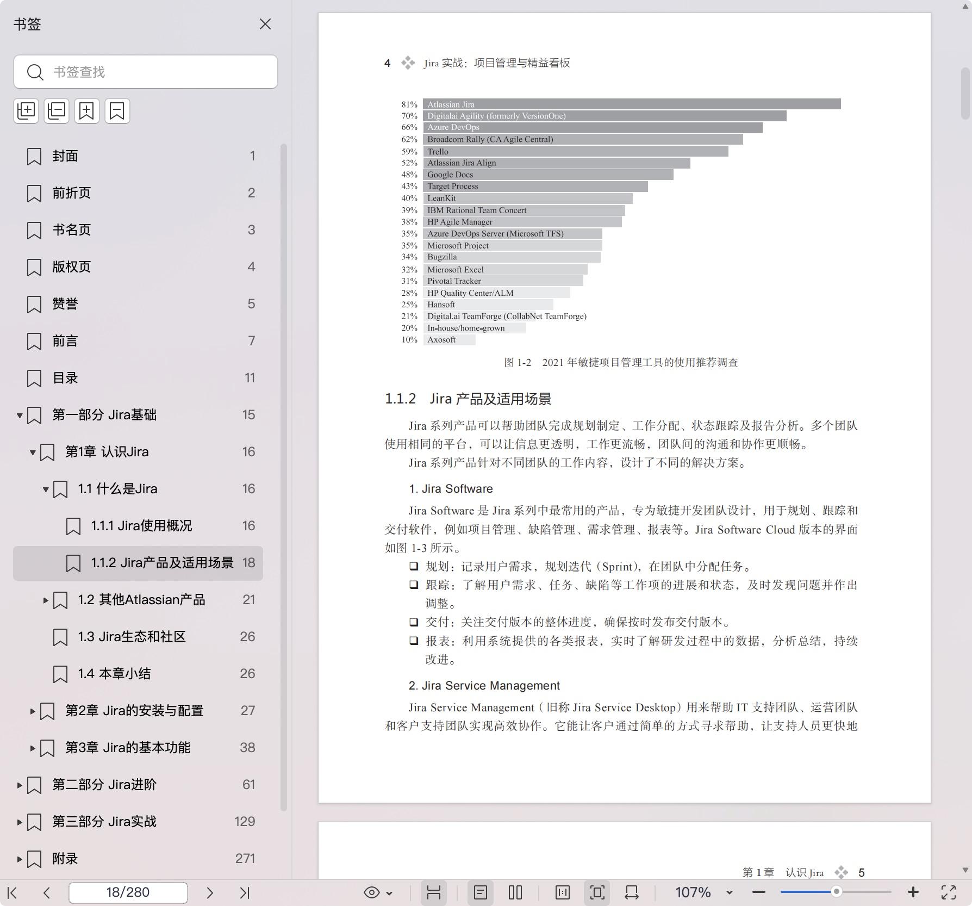Remove bookmark icon in bookmark toolbar
This screenshot has width=972, height=906.
point(117,111)
